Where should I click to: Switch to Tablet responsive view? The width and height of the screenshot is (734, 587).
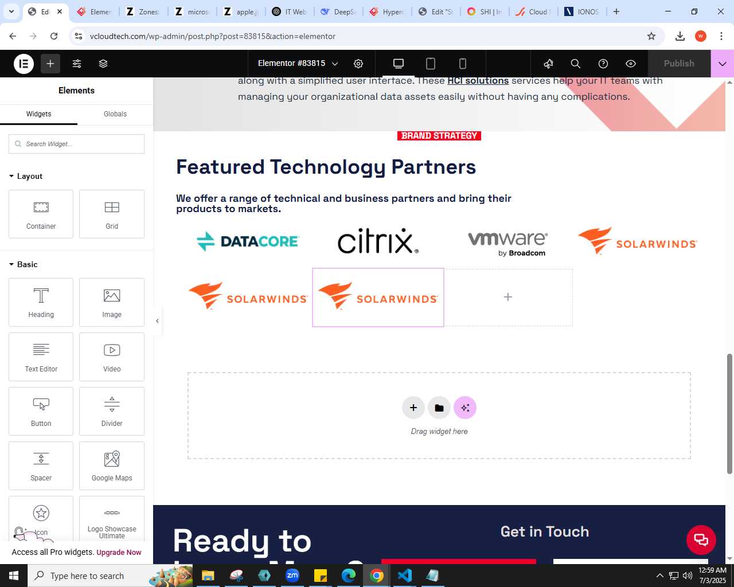point(431,64)
